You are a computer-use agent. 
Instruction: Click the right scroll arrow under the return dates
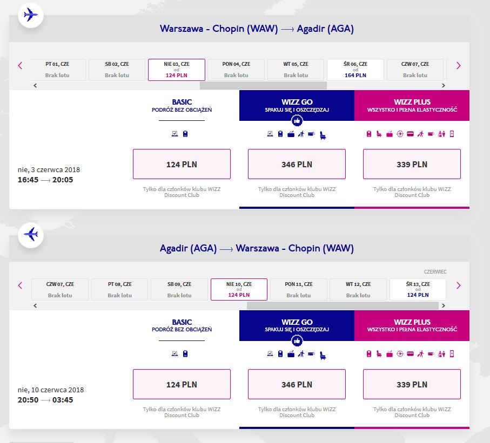tap(444, 305)
